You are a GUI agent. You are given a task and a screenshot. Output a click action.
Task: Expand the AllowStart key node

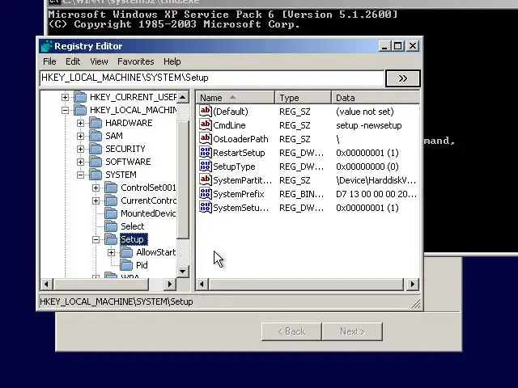pyautogui.click(x=112, y=252)
